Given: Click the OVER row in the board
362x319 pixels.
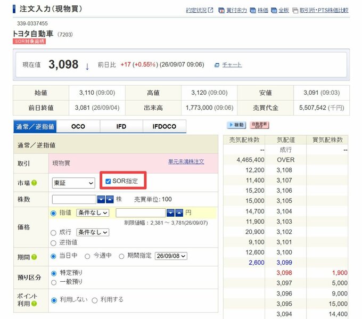Looking at the screenshot, I should tap(285, 160).
